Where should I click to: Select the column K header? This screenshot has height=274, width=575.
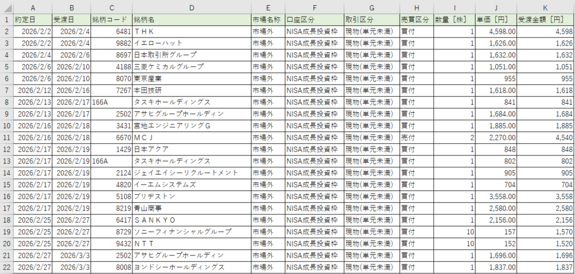tap(545, 7)
